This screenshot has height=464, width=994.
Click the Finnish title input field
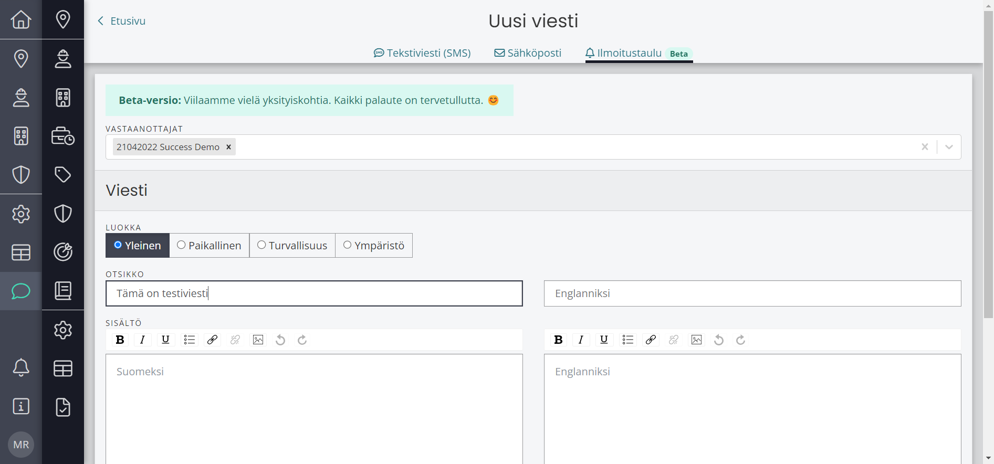click(x=314, y=293)
